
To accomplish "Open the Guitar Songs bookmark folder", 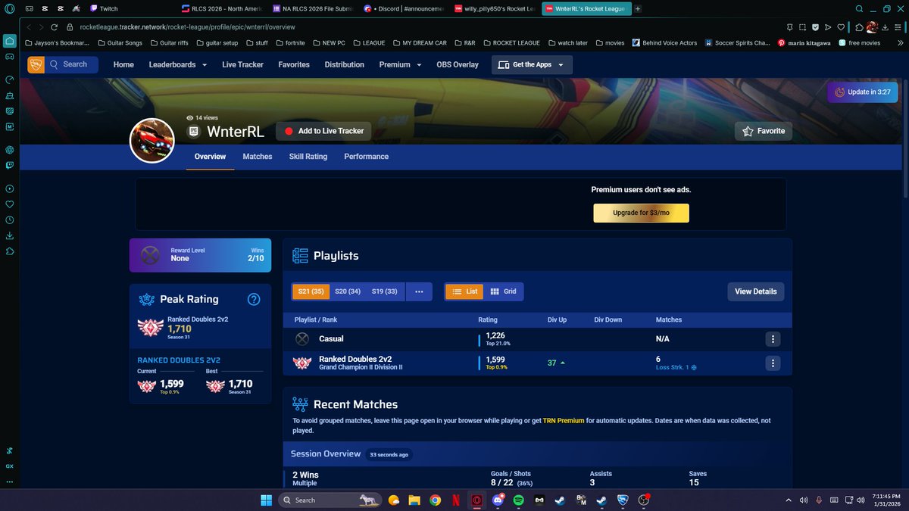I will pos(120,43).
